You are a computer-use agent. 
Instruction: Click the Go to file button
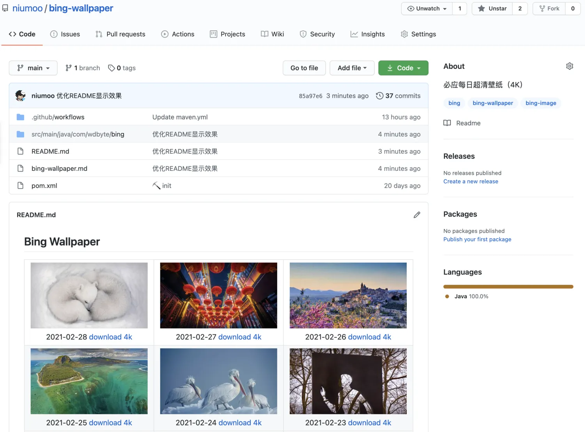[304, 68]
